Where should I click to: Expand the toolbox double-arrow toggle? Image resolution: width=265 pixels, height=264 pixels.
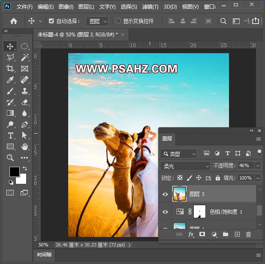click(x=6, y=31)
